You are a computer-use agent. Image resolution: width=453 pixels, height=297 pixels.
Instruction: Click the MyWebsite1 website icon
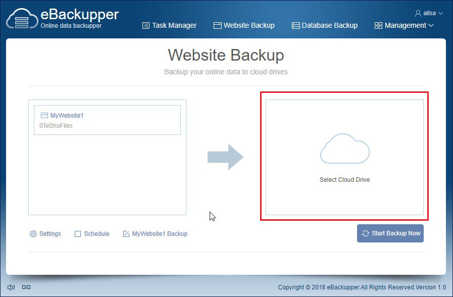pyautogui.click(x=44, y=116)
